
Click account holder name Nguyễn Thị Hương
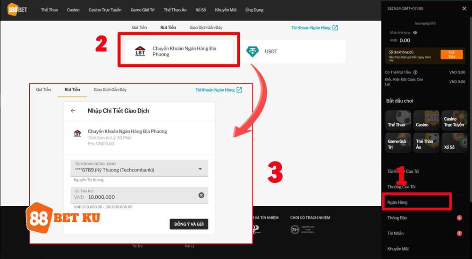(89, 180)
